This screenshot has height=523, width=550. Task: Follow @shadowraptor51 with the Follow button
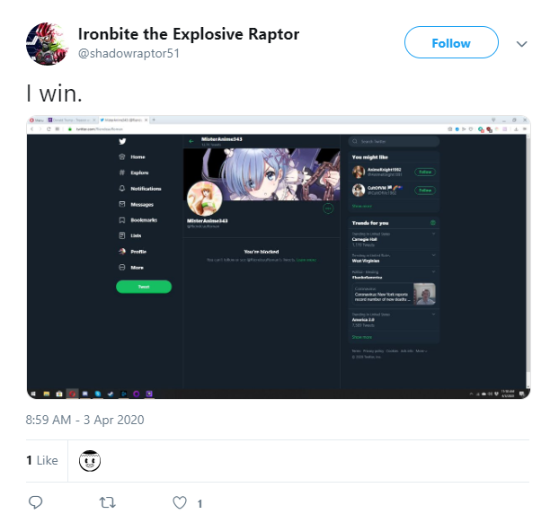(451, 42)
